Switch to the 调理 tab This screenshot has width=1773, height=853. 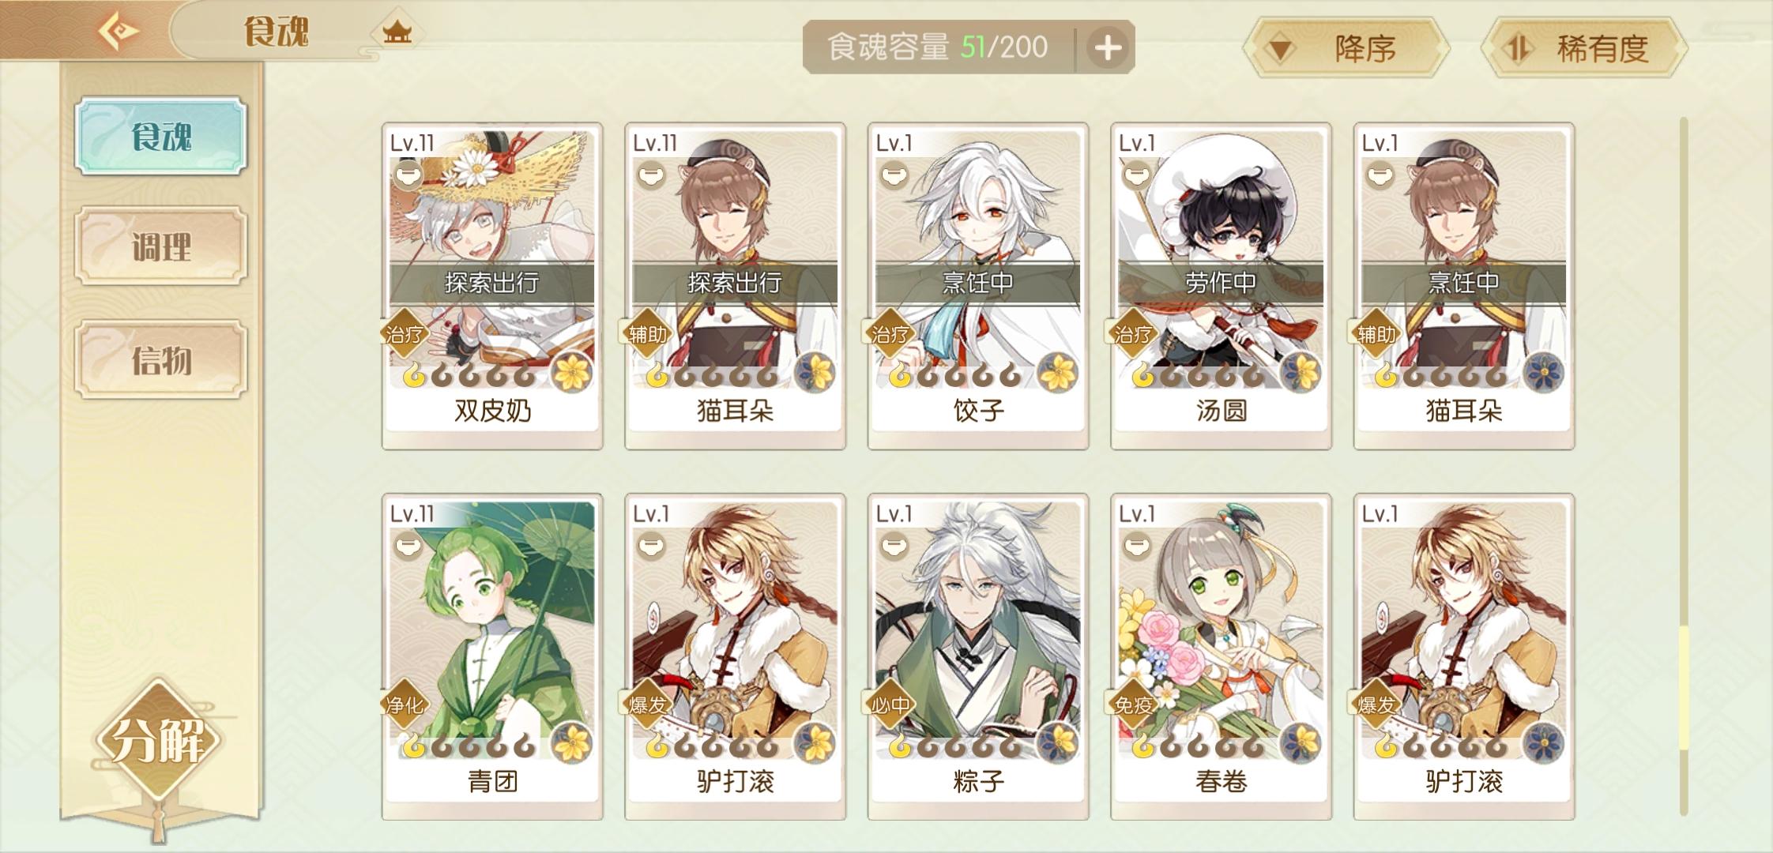[x=161, y=246]
